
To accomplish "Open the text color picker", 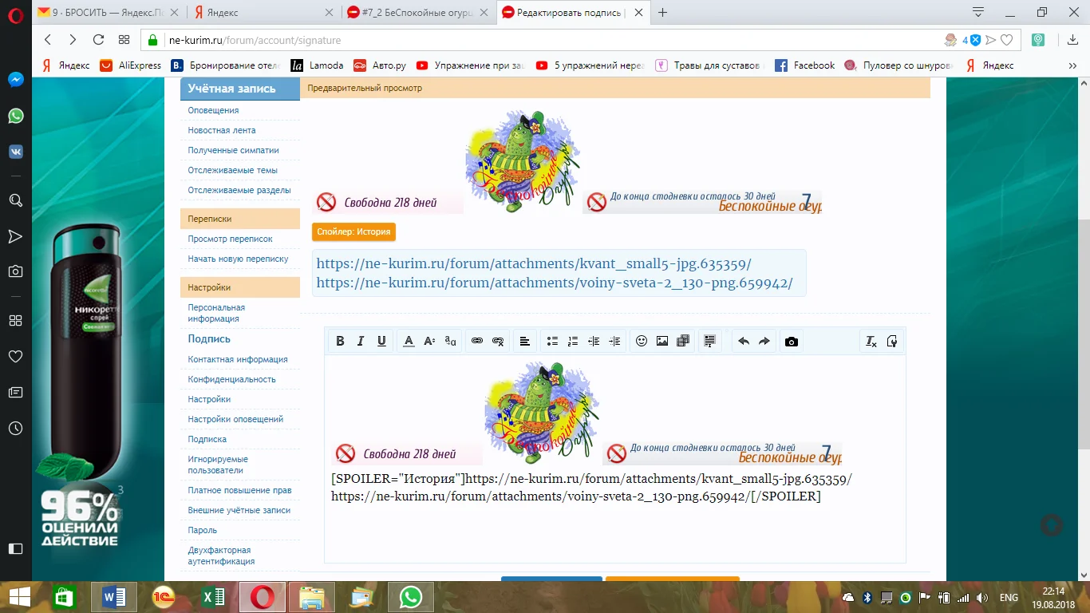I will click(x=409, y=342).
